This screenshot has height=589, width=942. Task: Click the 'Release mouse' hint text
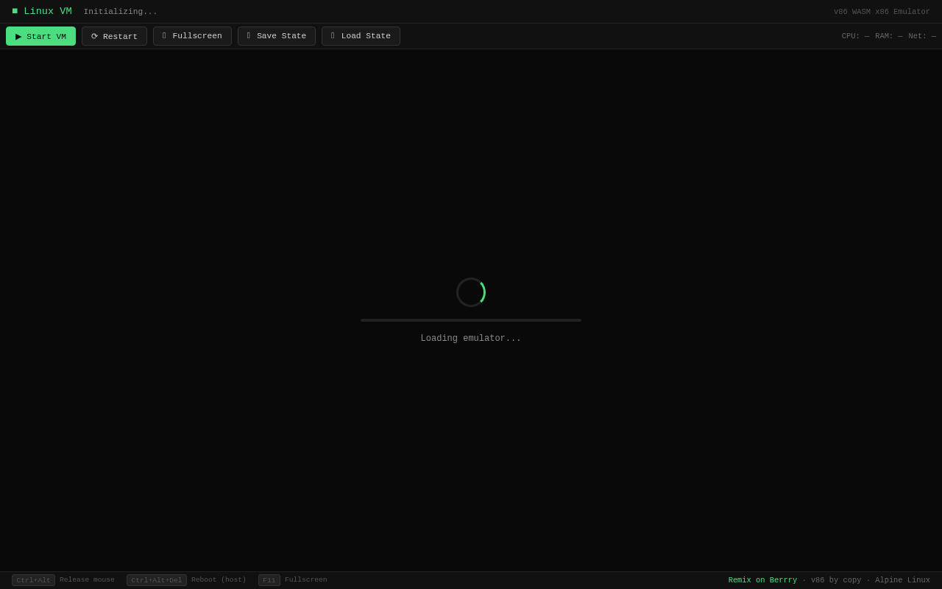87,580
